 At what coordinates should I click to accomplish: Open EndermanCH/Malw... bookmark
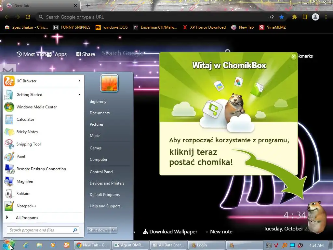pyautogui.click(x=155, y=27)
